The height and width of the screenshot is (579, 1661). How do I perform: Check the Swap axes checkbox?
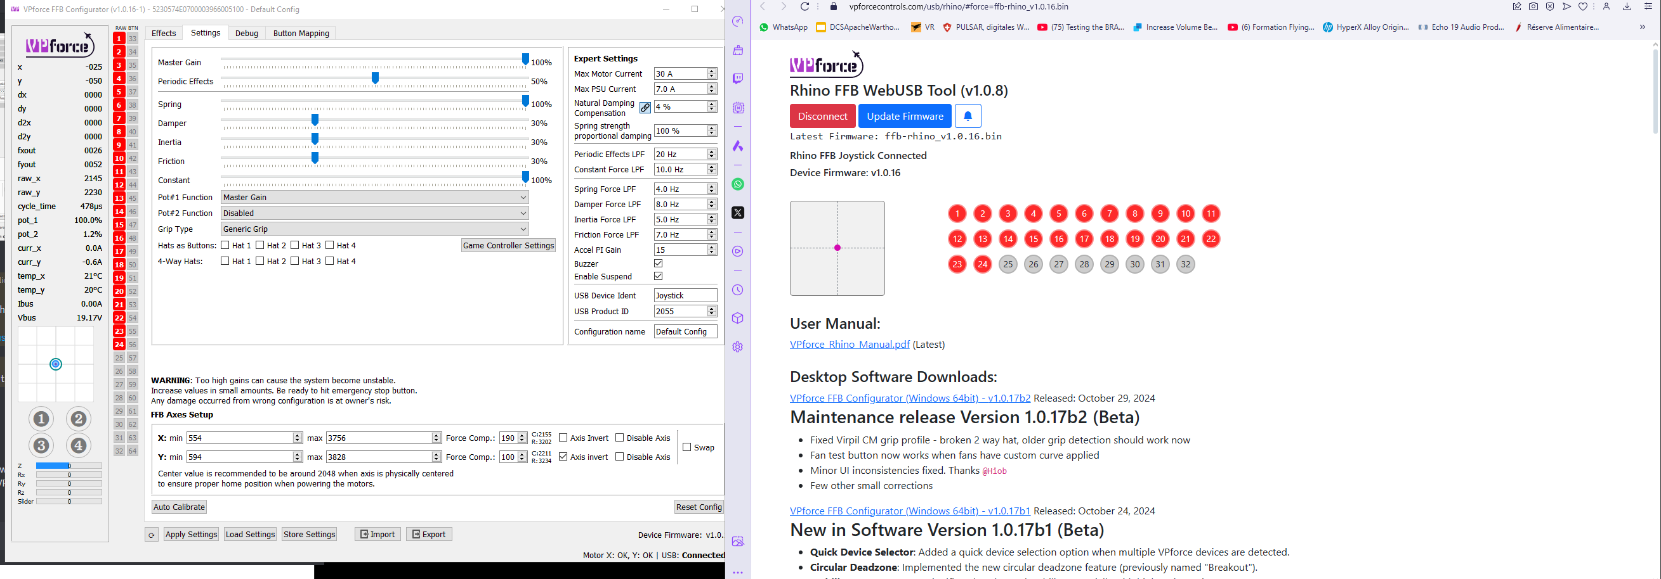pyautogui.click(x=686, y=447)
